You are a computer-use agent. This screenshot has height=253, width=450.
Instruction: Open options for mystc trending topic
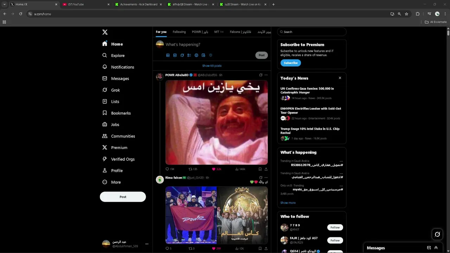[341, 186]
